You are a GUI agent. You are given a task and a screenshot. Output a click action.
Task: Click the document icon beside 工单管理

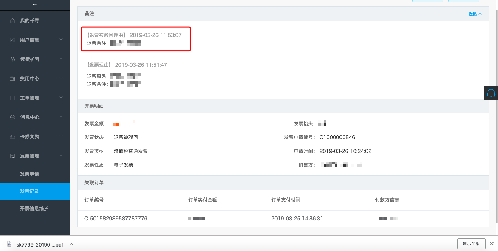pos(12,98)
